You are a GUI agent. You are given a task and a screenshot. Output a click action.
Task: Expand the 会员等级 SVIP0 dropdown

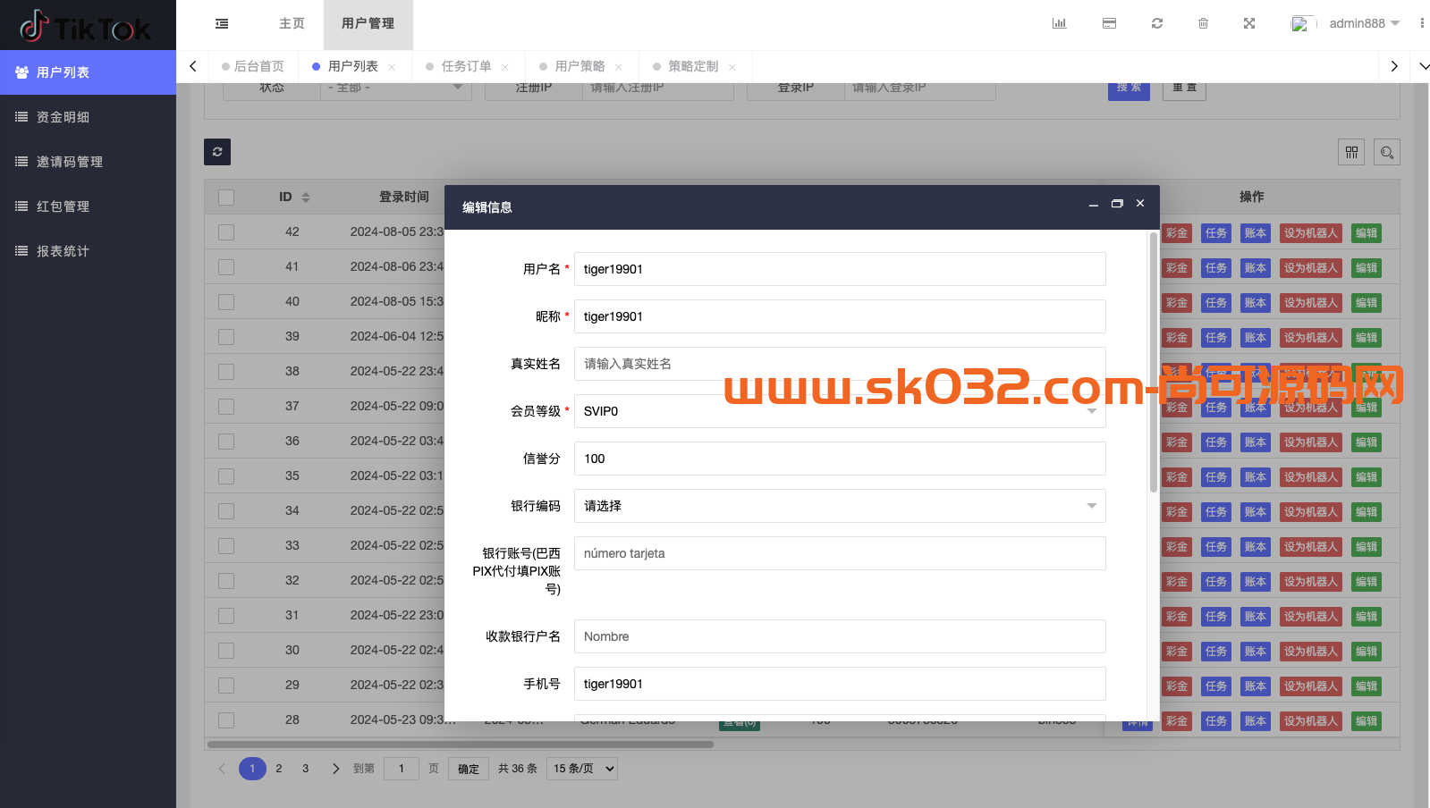(x=840, y=411)
